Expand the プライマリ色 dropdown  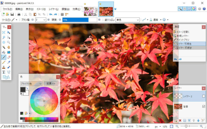31,83
